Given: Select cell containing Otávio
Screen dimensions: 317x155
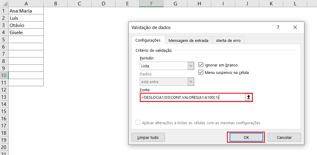Looking at the screenshot, I should coord(26,25).
